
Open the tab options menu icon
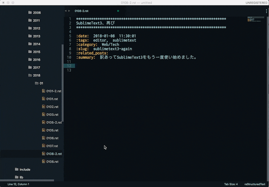coord(266,11)
